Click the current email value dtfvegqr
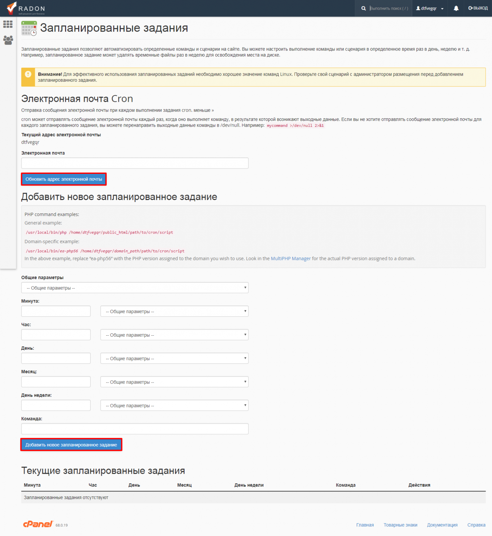 pyautogui.click(x=30, y=142)
